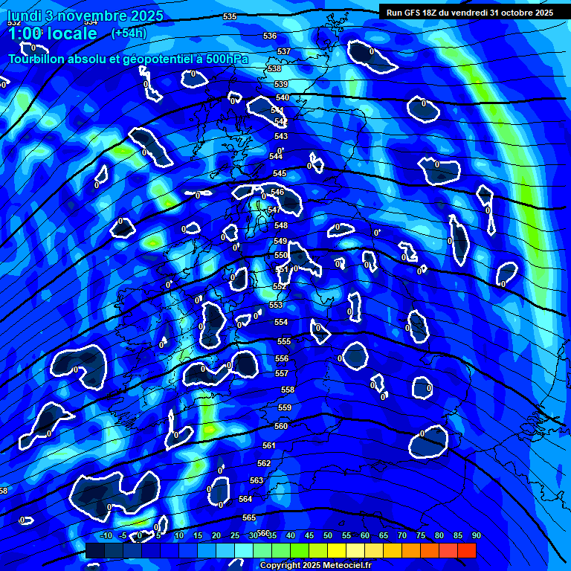Click the '537' geopotential contour label
The height and width of the screenshot is (571, 571).
coord(284,51)
